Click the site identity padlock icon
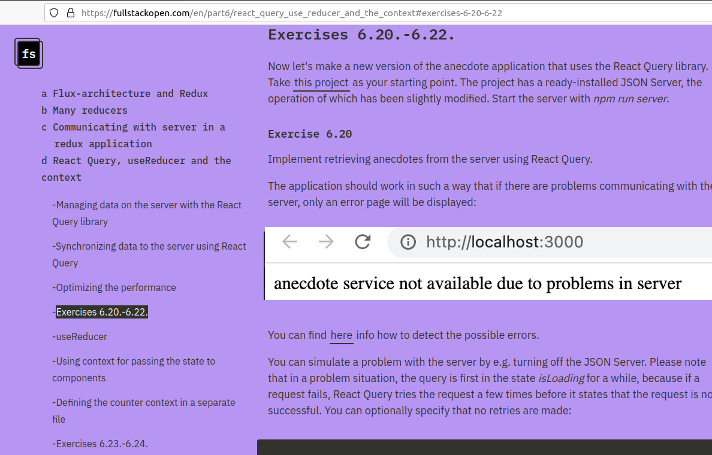This screenshot has height=455, width=712. [71, 13]
